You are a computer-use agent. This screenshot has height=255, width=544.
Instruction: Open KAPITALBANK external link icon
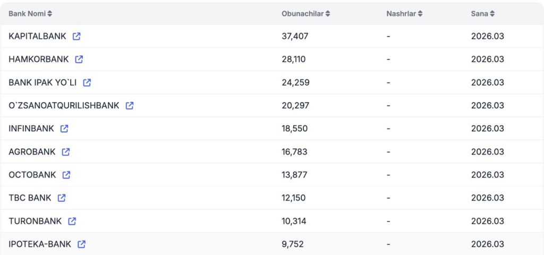tap(76, 36)
